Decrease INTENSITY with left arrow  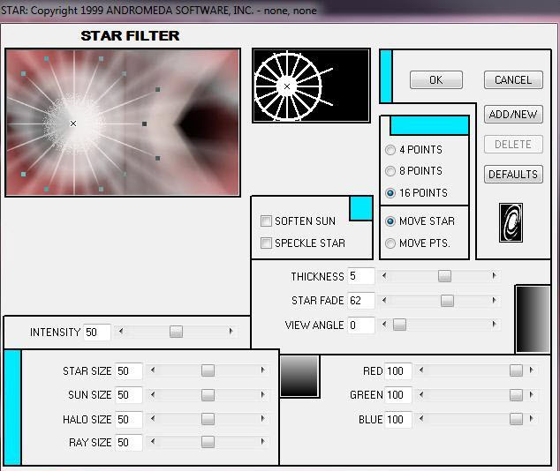[121, 332]
